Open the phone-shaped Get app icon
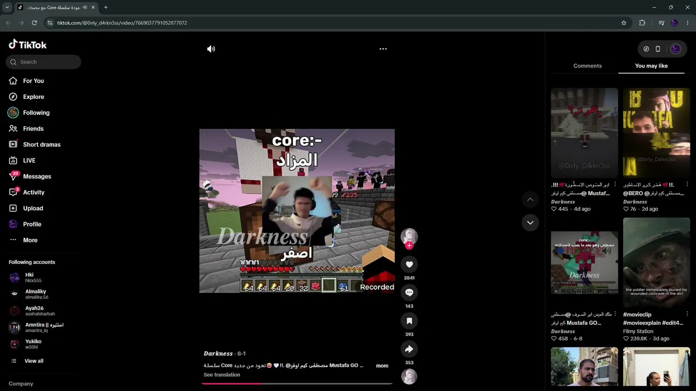This screenshot has height=391, width=696. [x=658, y=49]
